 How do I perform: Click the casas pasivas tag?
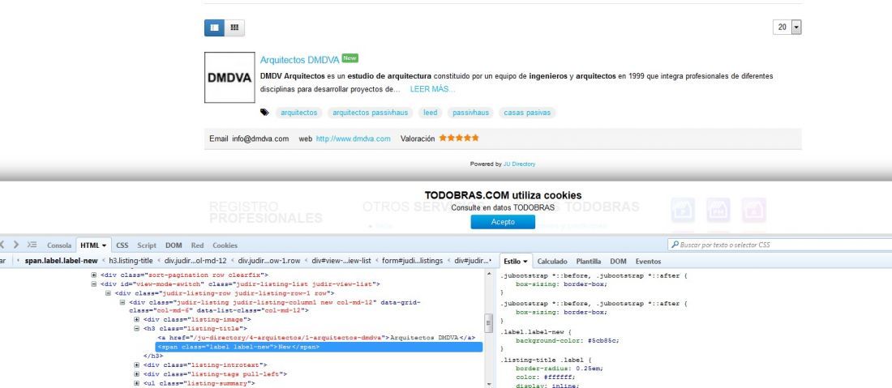(527, 113)
